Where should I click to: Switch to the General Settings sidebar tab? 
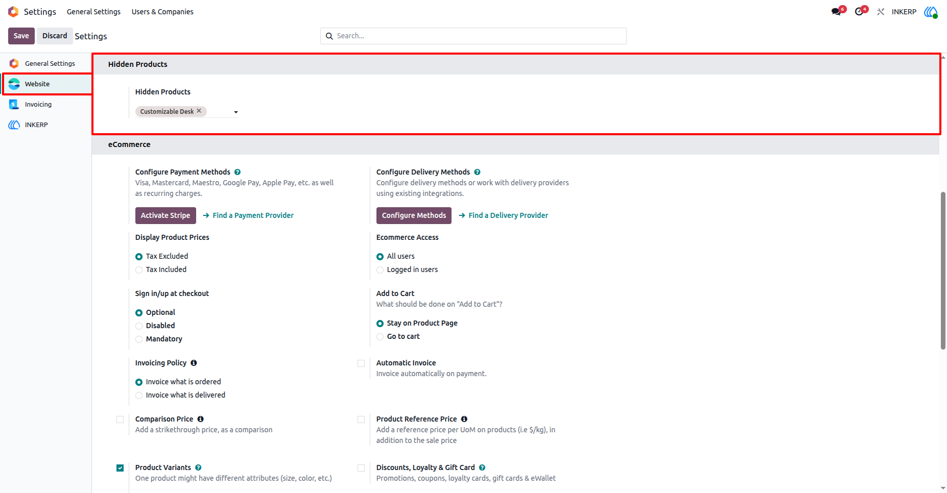pos(46,63)
